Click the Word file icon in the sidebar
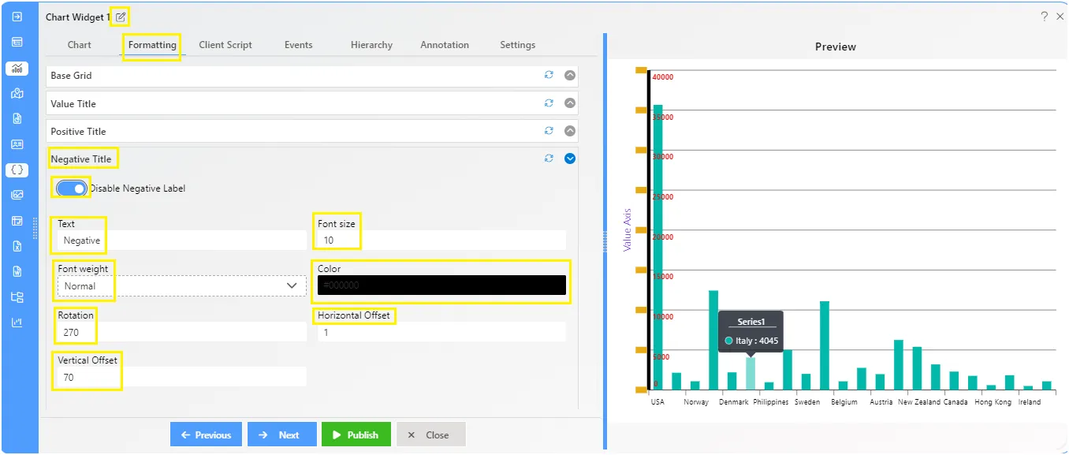This screenshot has height=455, width=1069. (x=17, y=272)
